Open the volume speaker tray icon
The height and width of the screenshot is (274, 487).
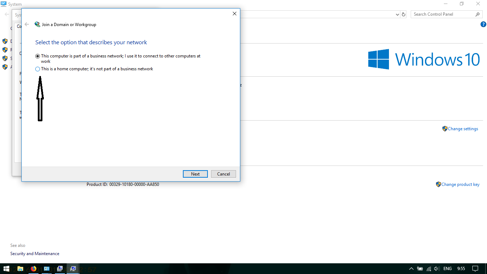437,269
